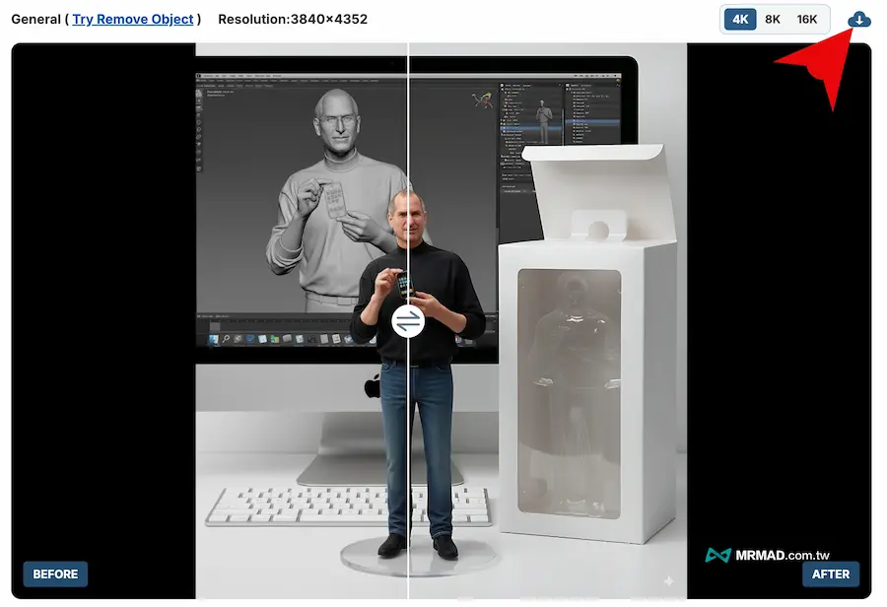
Task: Click the Resolution:3840×4352 label
Action: (x=293, y=20)
